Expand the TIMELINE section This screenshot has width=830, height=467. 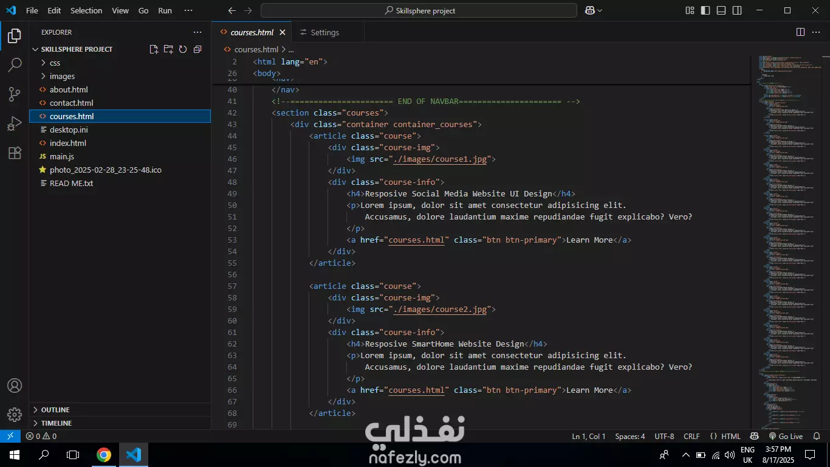click(x=120, y=423)
